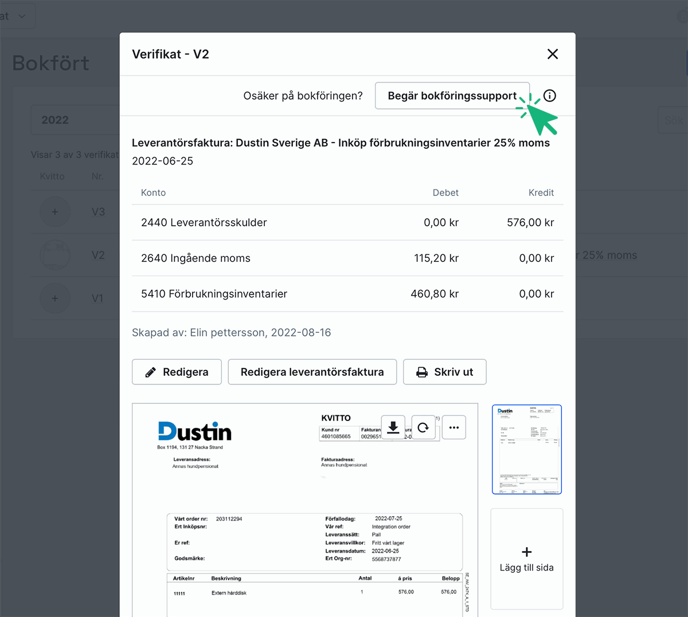Image resolution: width=688 pixels, height=617 pixels.
Task: View info next to Begär bokföringssupport
Action: click(550, 96)
